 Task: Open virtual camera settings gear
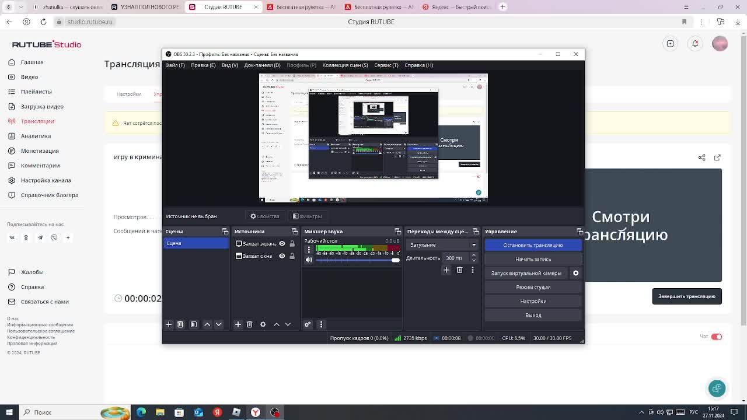[575, 273]
